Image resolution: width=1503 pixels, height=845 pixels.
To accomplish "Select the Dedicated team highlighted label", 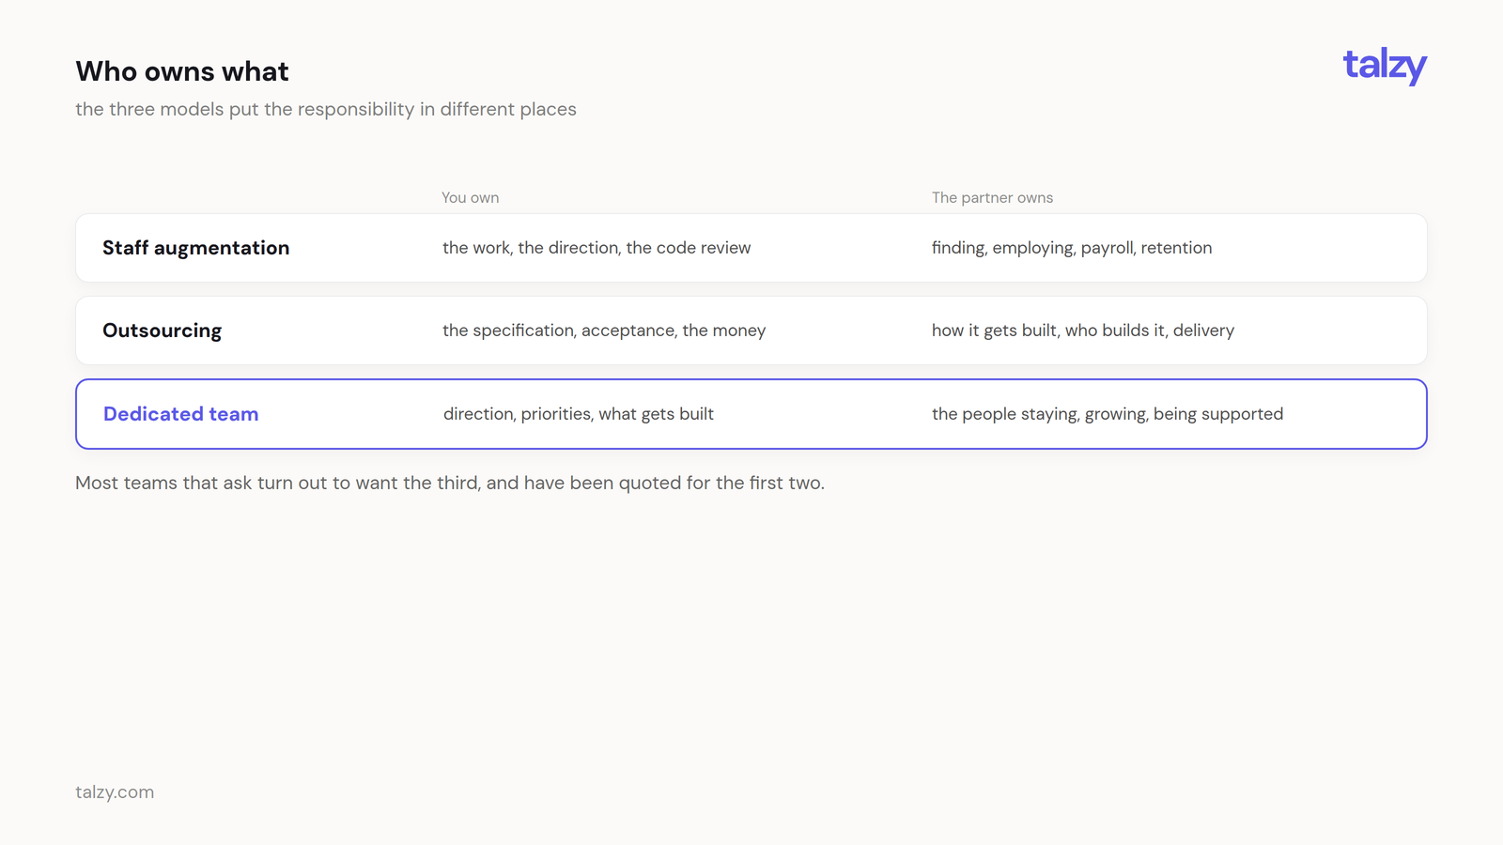I will [x=181, y=414].
